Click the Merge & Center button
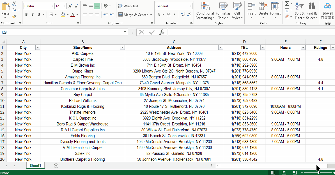335x175 pixels. [x=133, y=15]
